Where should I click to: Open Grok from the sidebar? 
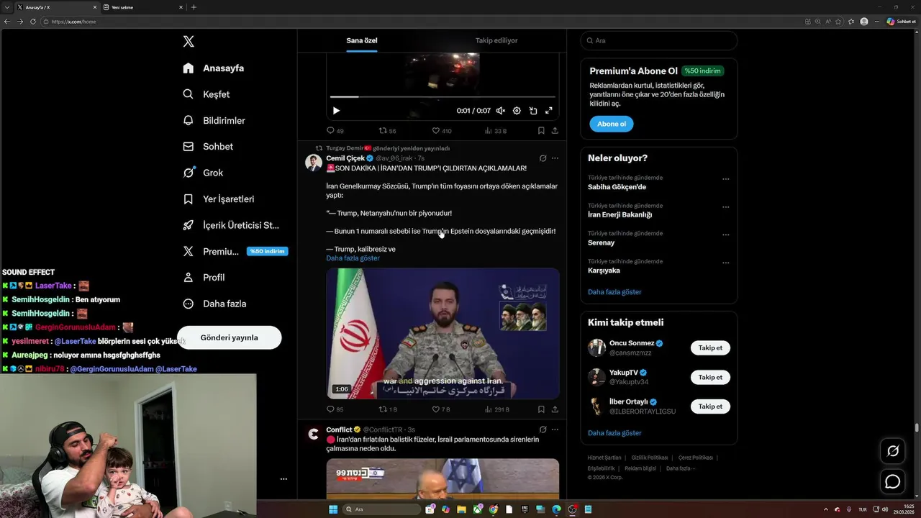(203, 173)
